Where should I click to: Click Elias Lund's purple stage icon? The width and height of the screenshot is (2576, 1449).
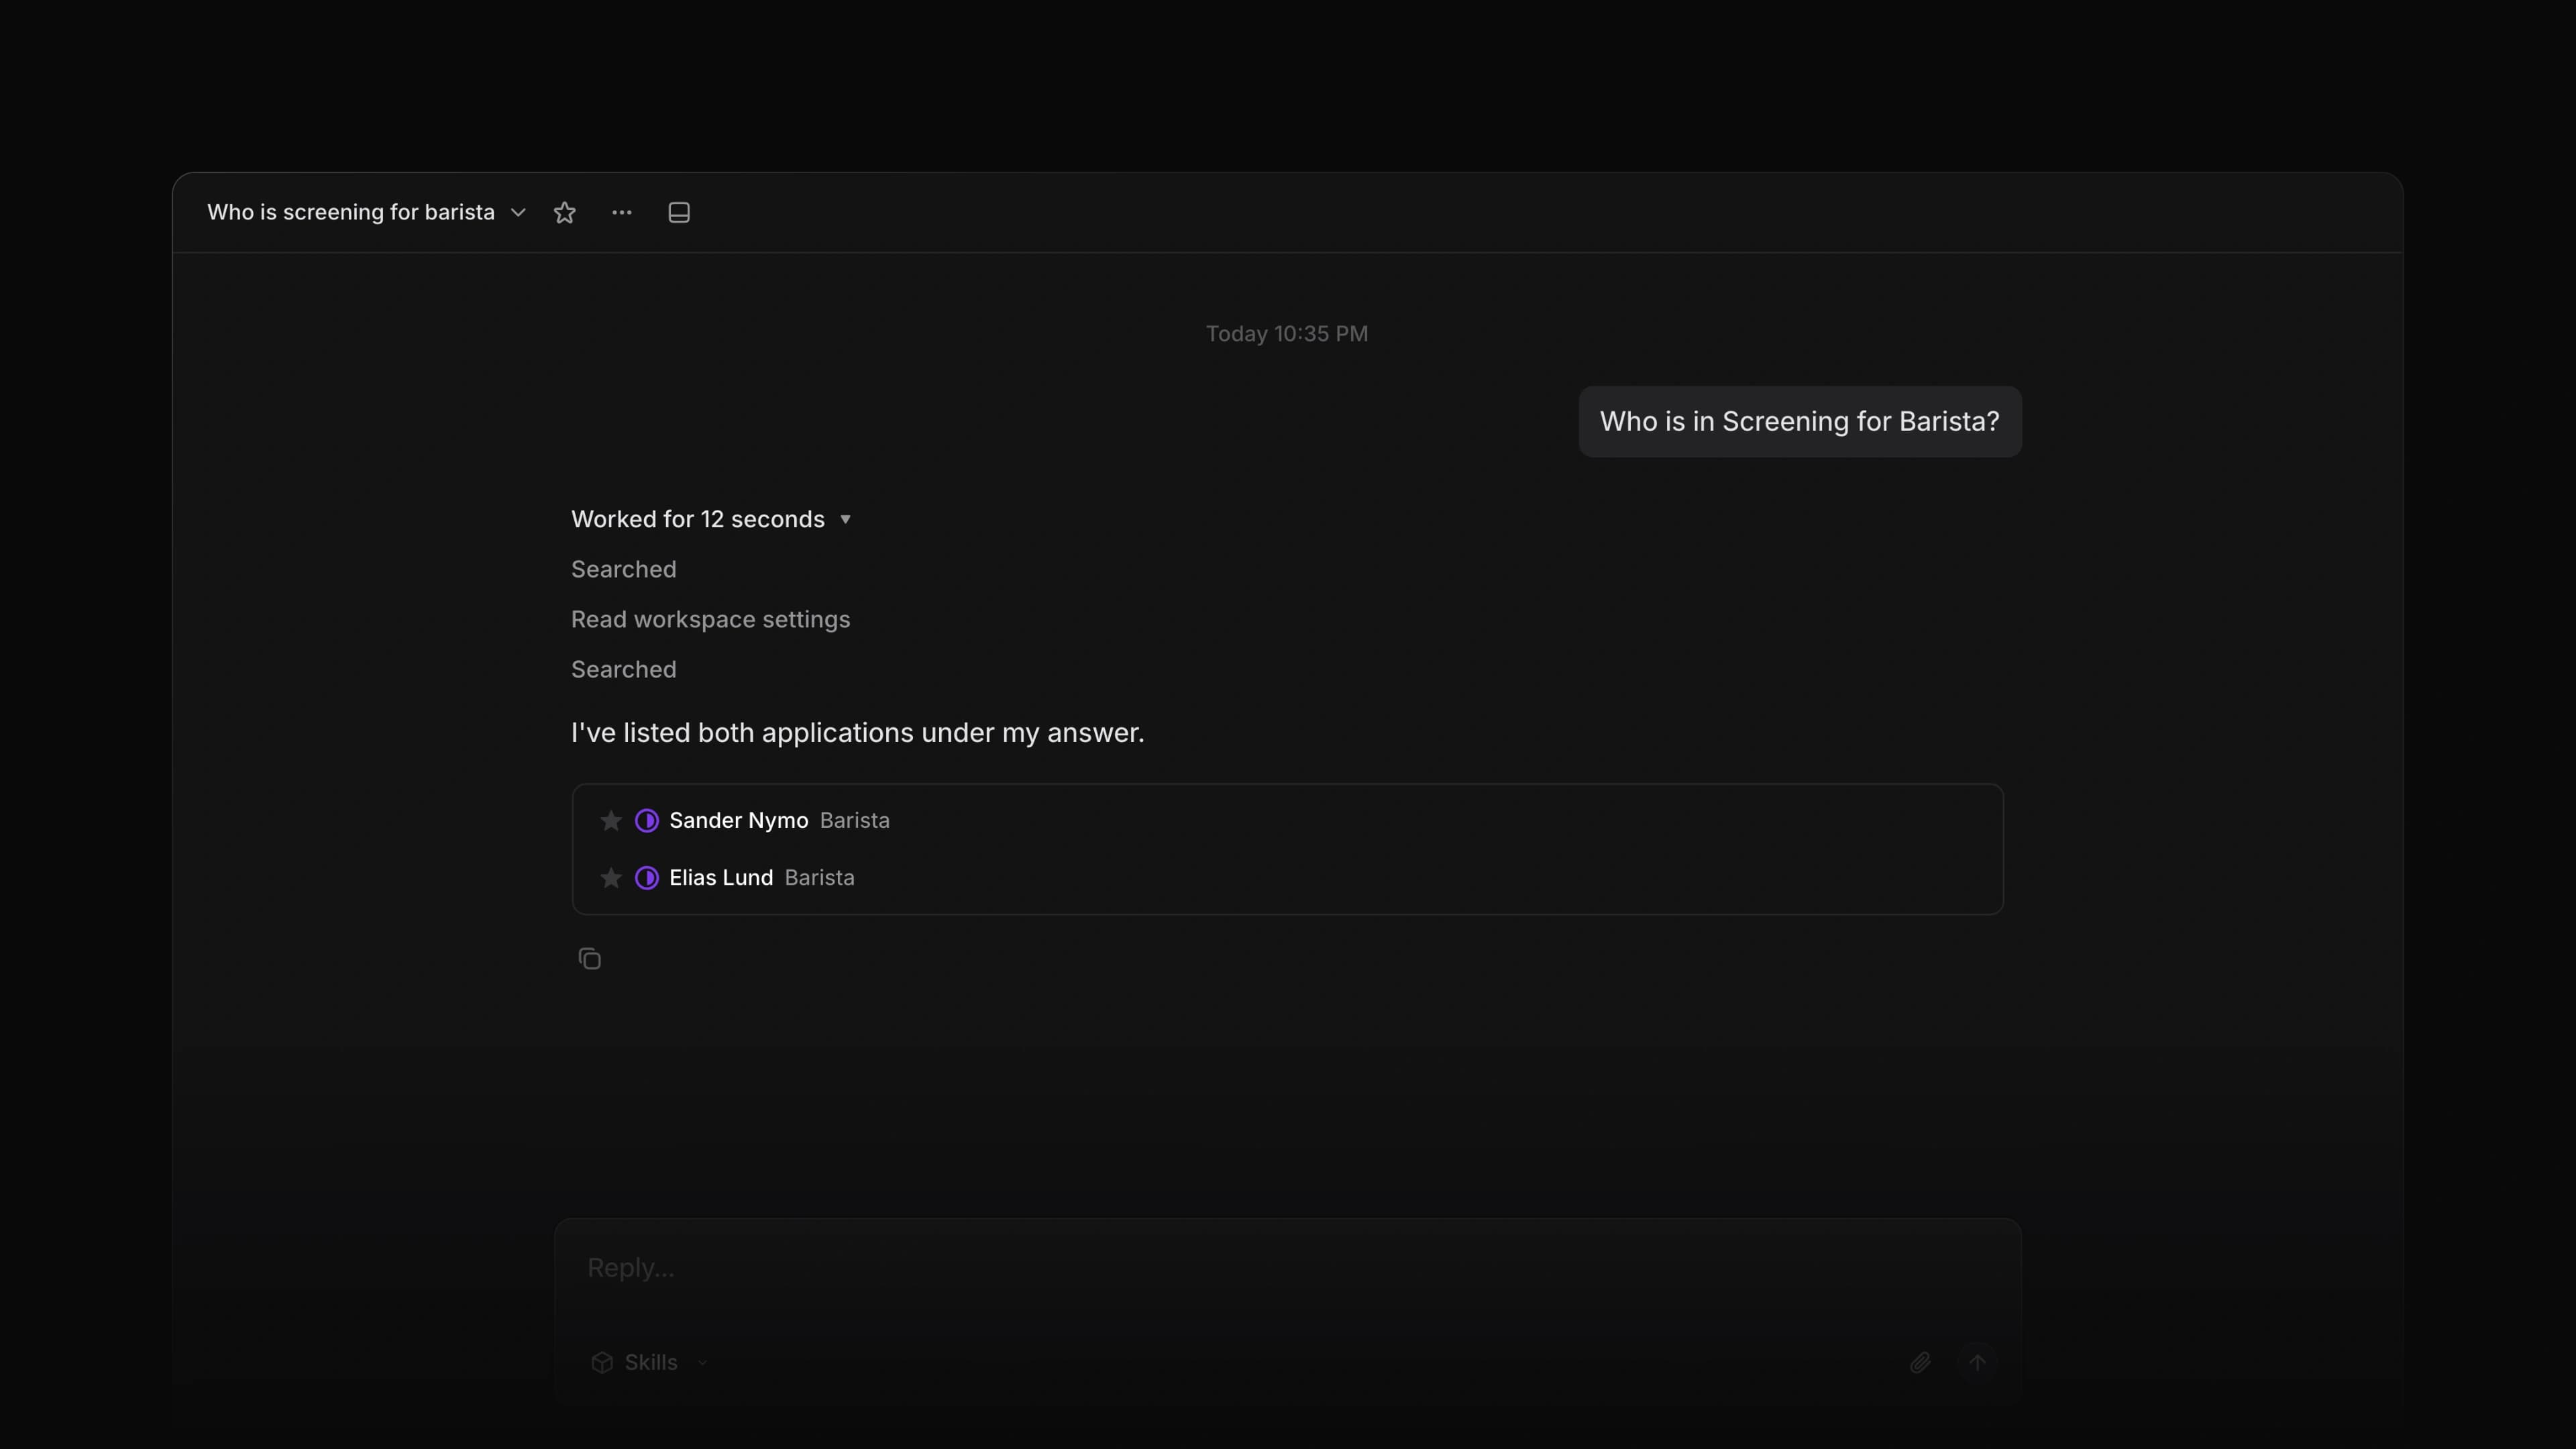(x=647, y=878)
